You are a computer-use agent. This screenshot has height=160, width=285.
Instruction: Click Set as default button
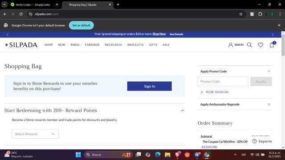81,25
